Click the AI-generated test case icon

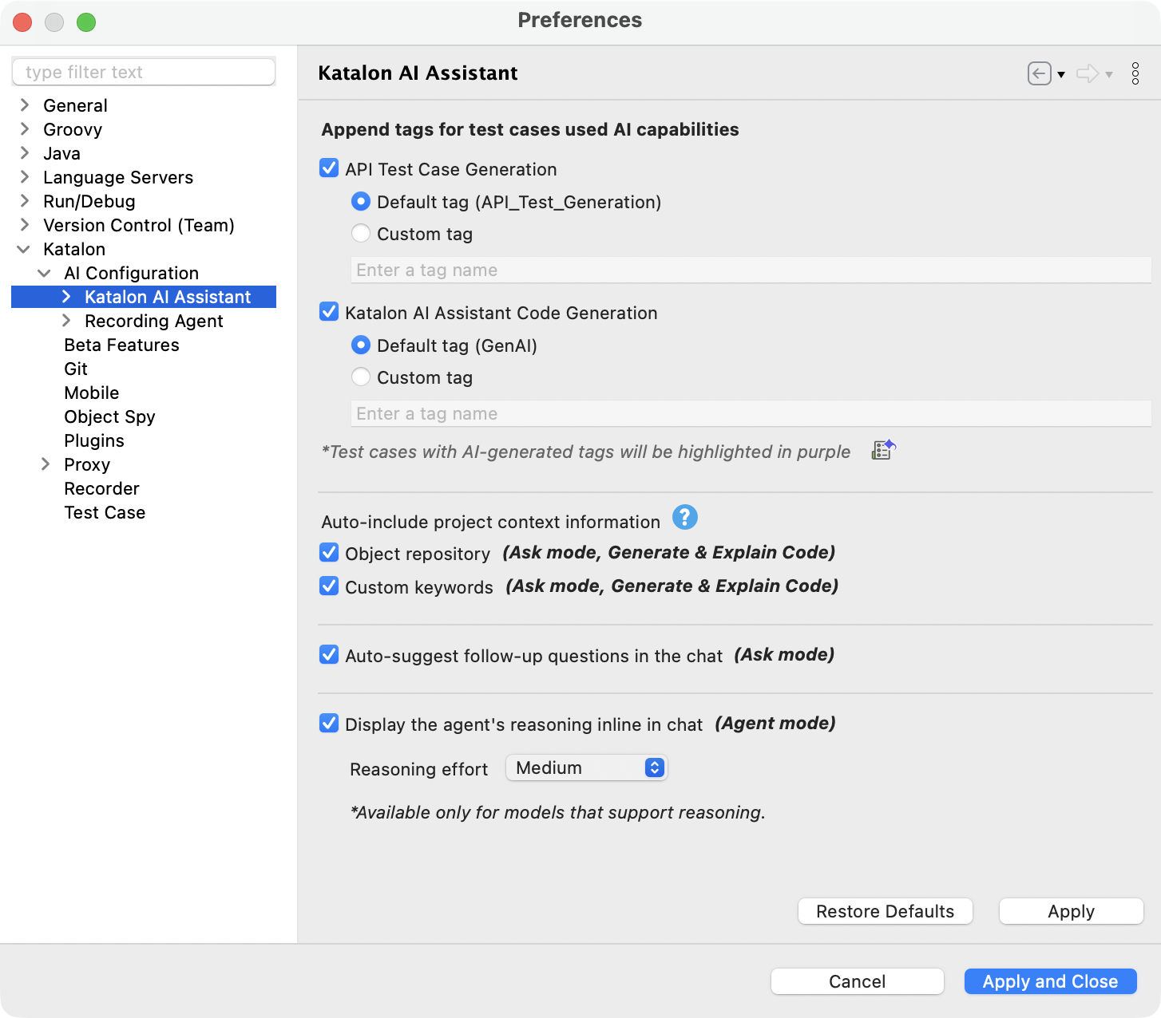click(884, 450)
